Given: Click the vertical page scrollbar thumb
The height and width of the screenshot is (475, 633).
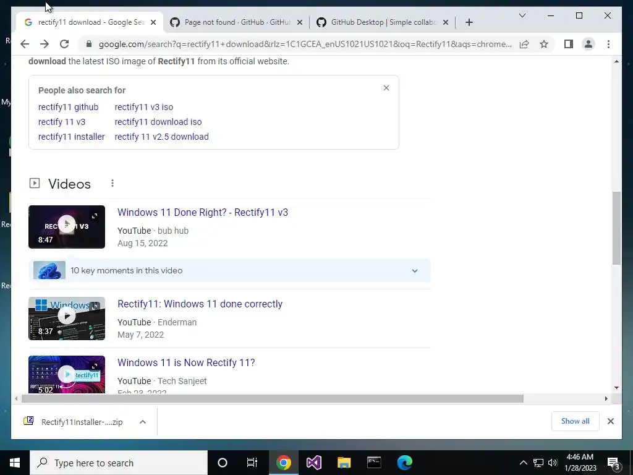Looking at the screenshot, I should pyautogui.click(x=616, y=228).
